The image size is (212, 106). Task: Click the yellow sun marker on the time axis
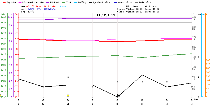pyautogui.click(x=68, y=95)
